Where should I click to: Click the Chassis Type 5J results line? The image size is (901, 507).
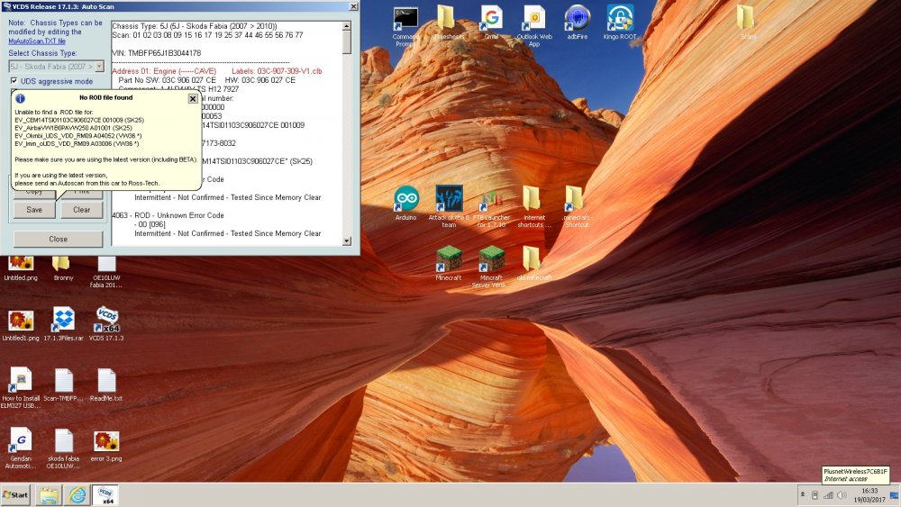pos(195,26)
